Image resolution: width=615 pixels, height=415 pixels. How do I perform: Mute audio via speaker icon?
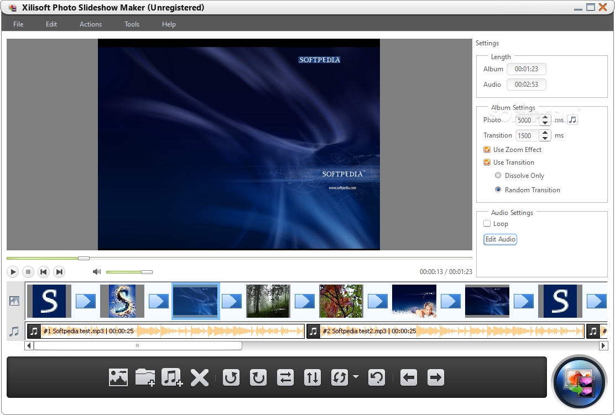(96, 271)
